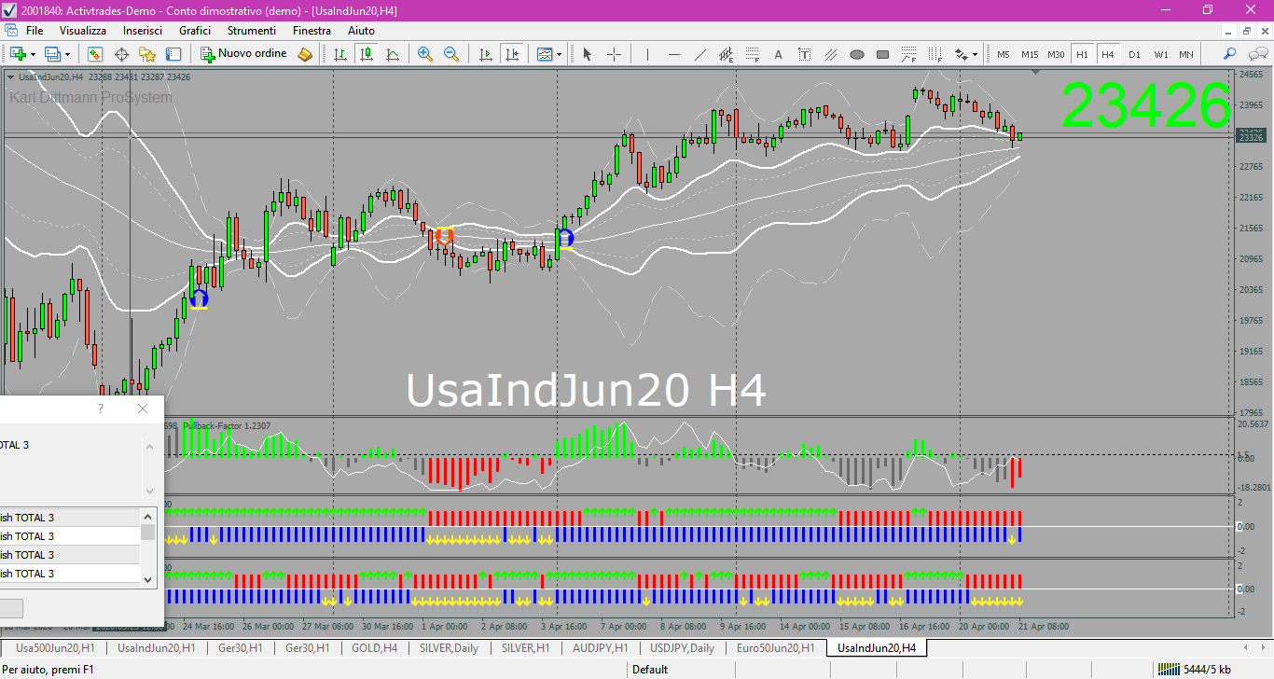The image size is (1274, 679).
Task: Toggle the Auto Scroll chart option
Action: (x=485, y=54)
